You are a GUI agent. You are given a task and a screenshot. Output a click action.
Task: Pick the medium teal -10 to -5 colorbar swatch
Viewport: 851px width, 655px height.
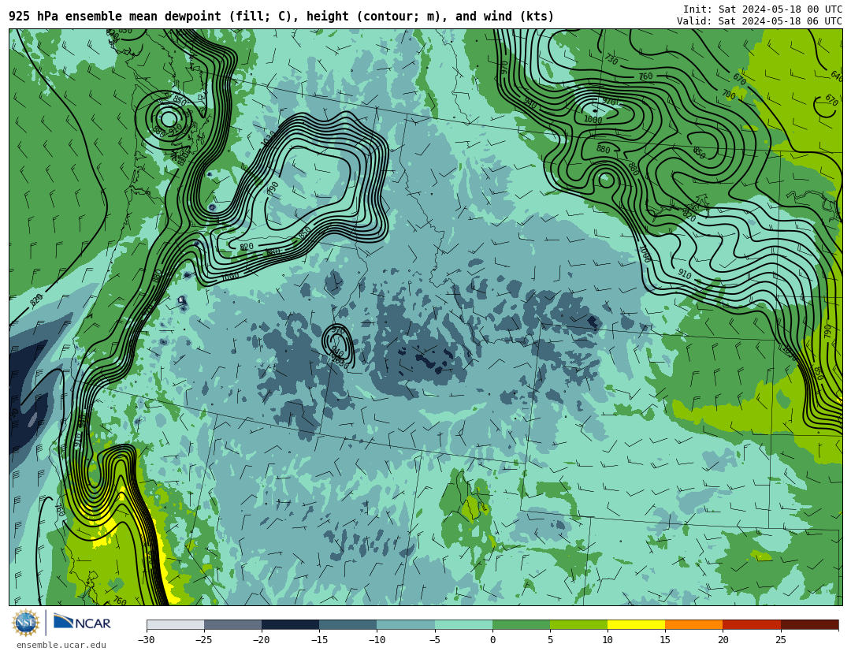point(406,624)
